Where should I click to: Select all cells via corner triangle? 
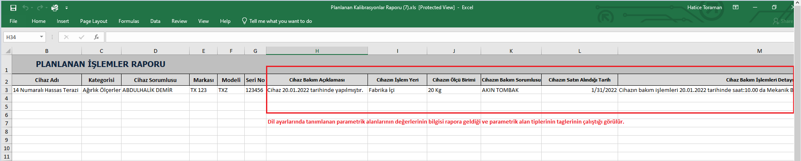point(8,51)
